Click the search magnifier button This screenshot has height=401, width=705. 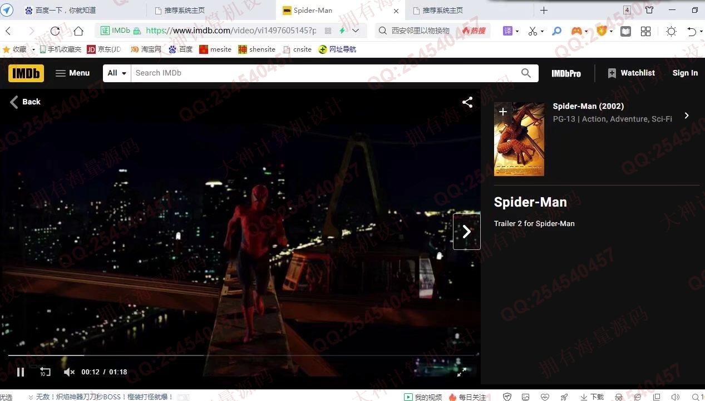tap(526, 73)
